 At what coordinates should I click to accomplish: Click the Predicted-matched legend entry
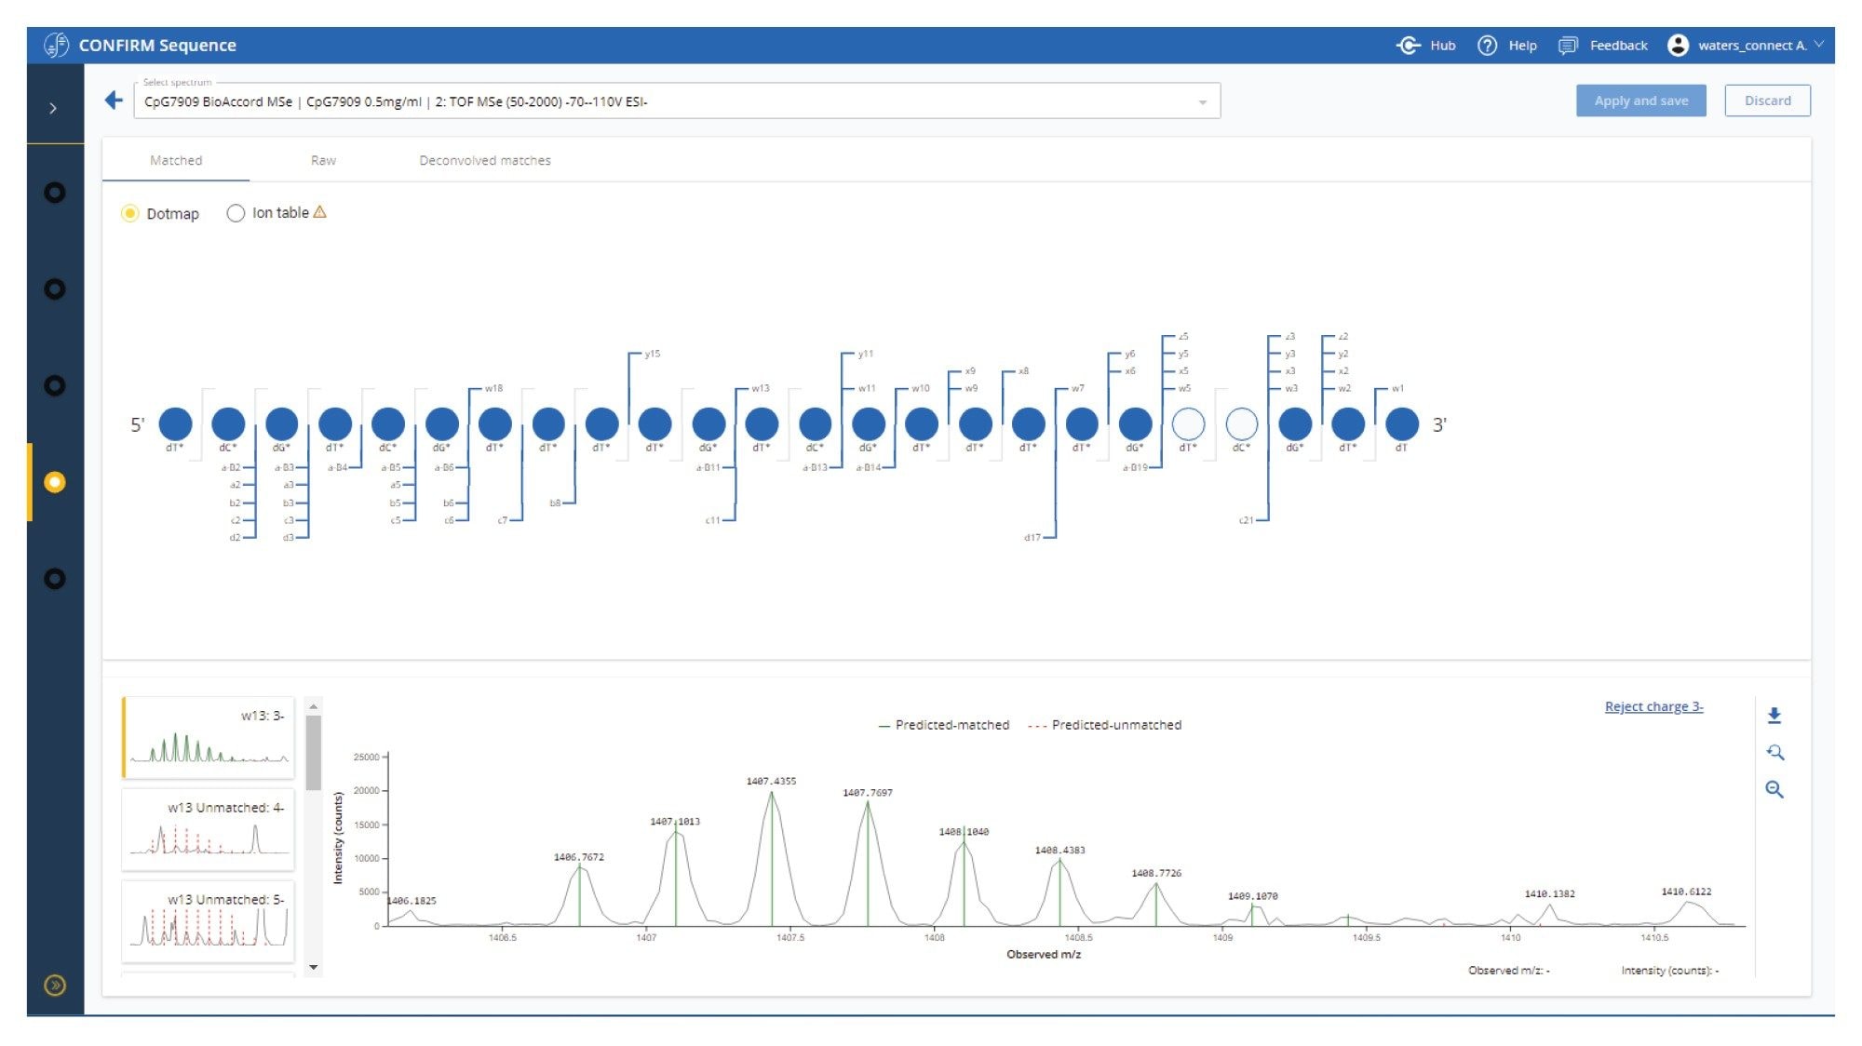[944, 724]
